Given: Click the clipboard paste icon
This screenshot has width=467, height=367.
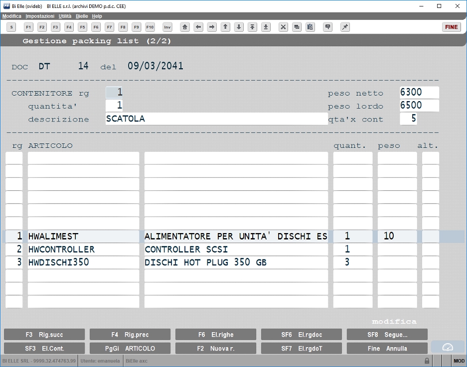Looking at the screenshot, I should pos(310,27).
